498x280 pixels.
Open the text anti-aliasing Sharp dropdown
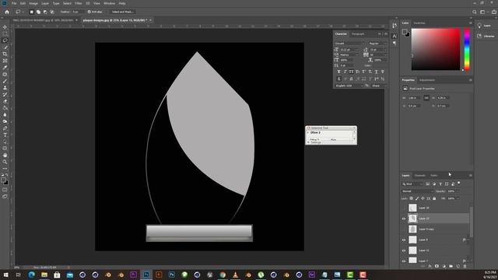[379, 86]
